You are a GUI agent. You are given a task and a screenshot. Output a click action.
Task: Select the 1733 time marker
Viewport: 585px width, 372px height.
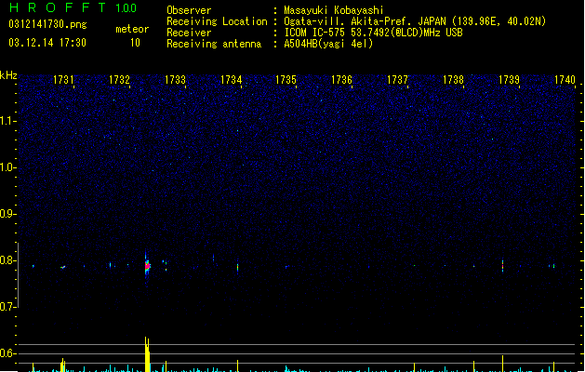(x=175, y=80)
